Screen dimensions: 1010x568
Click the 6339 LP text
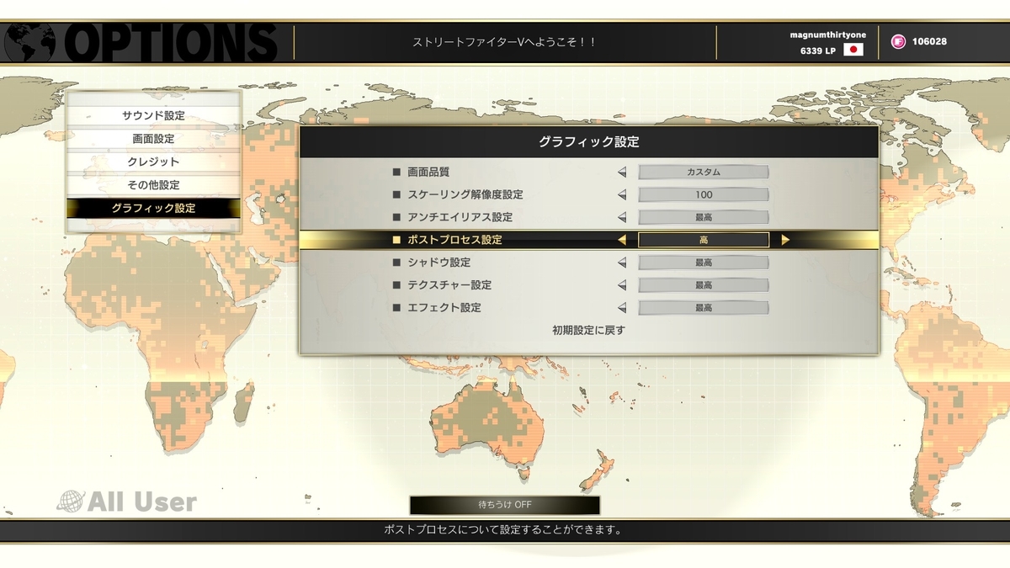[818, 50]
